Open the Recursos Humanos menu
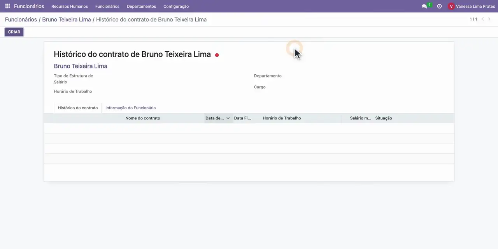This screenshot has width=498, height=249. click(70, 6)
